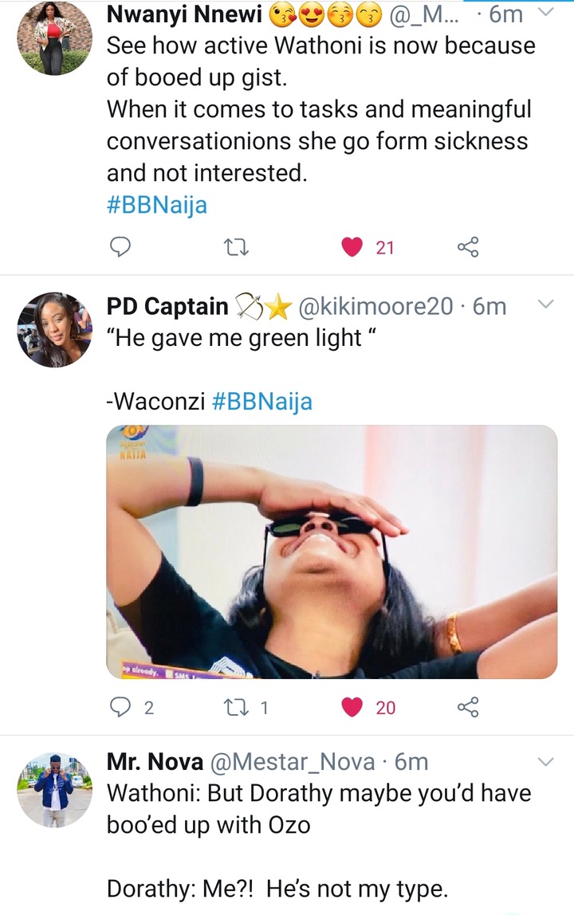The width and height of the screenshot is (574, 915).
Task: Open Mr. Nova's profile avatar
Action: click(x=54, y=789)
